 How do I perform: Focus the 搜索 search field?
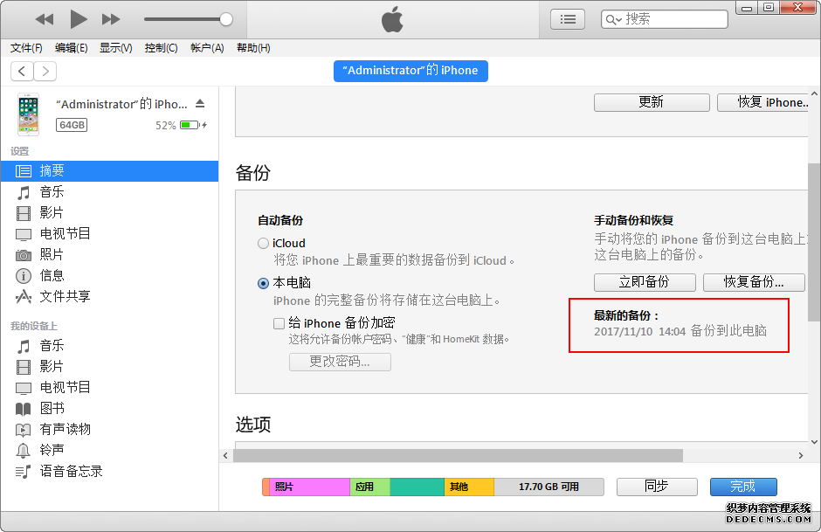coord(665,19)
